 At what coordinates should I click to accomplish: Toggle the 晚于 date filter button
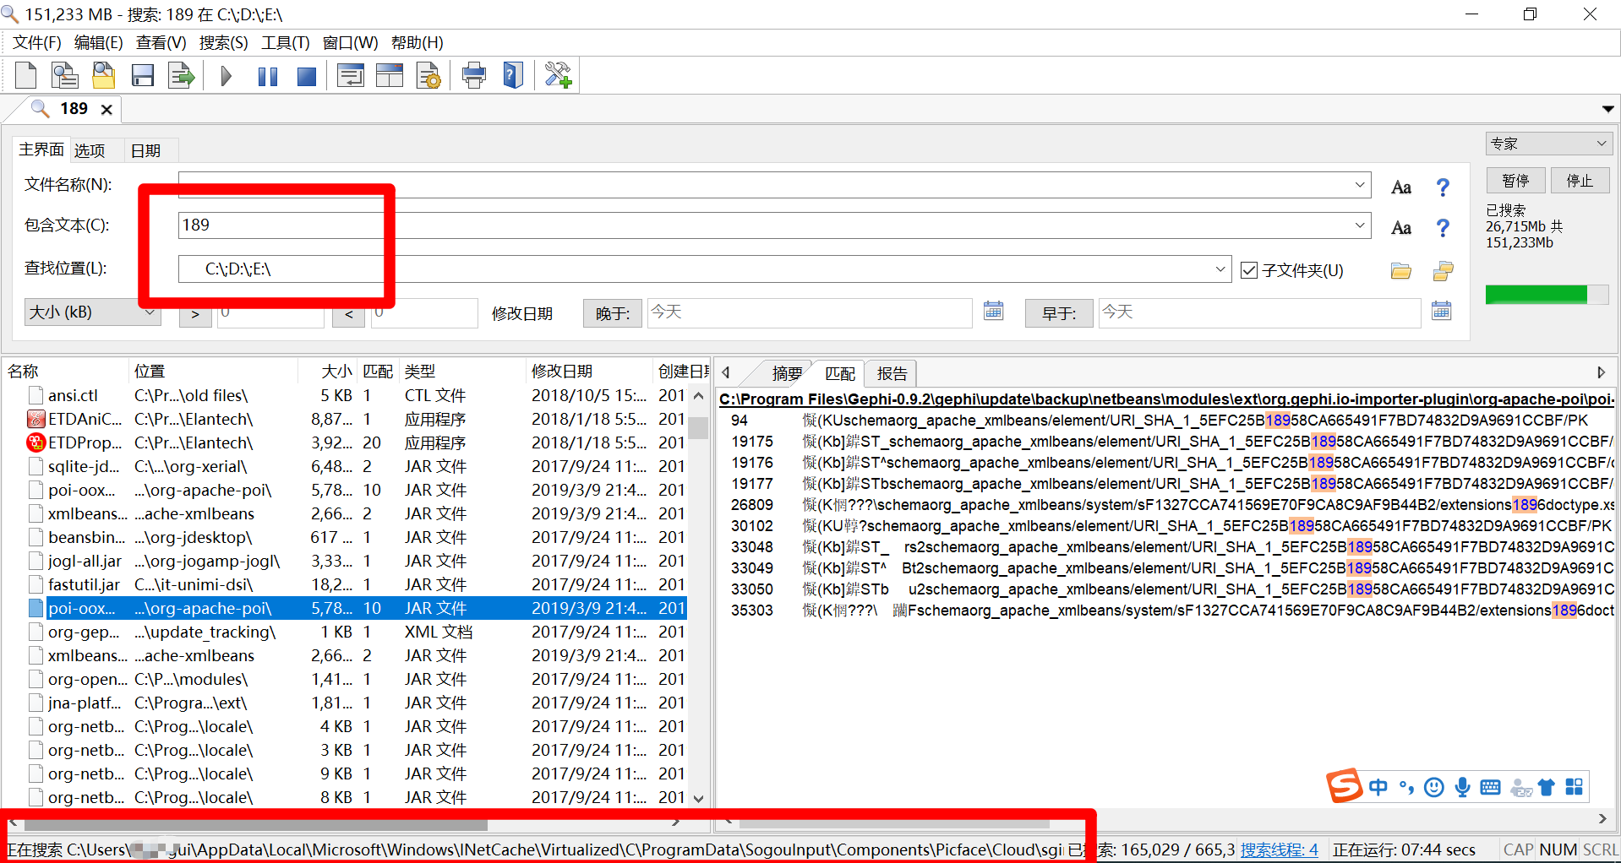(x=612, y=313)
